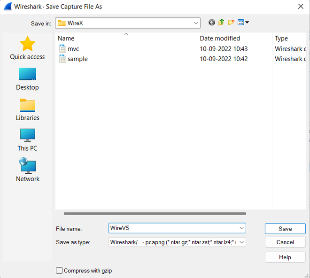Click the Cancel button

[285, 242]
